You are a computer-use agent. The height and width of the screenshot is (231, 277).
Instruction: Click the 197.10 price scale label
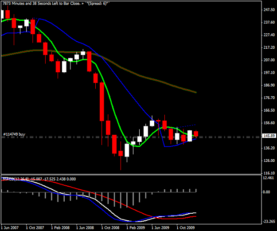click(269, 72)
